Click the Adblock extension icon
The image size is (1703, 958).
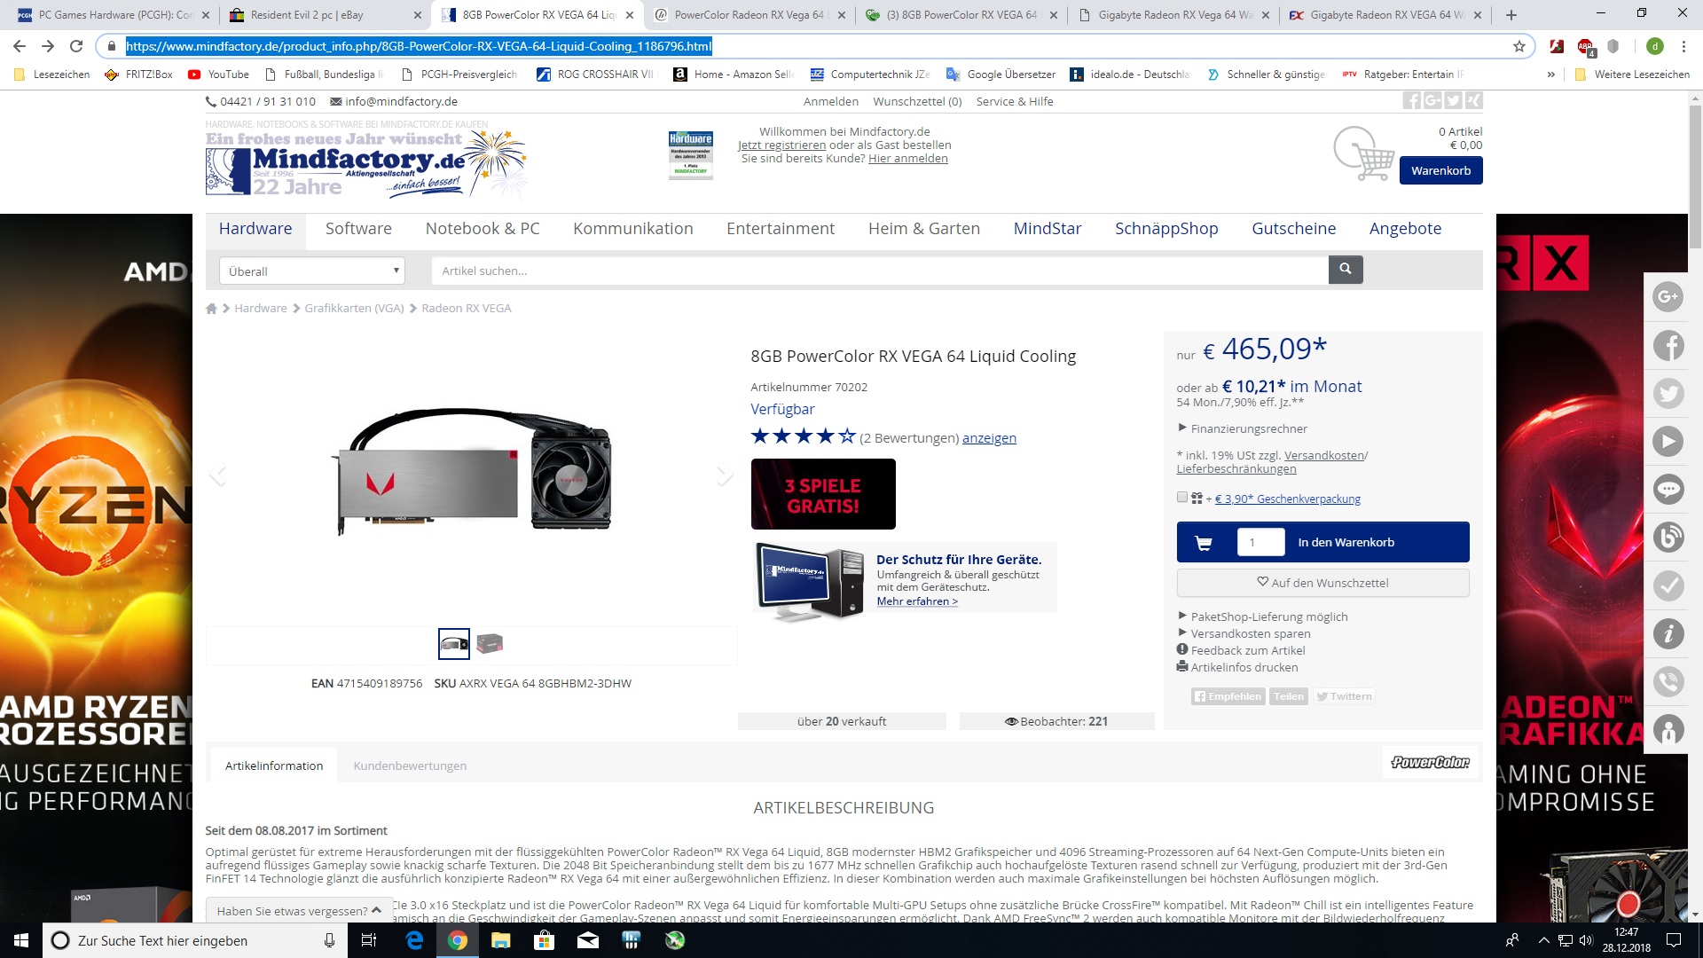tap(1586, 47)
